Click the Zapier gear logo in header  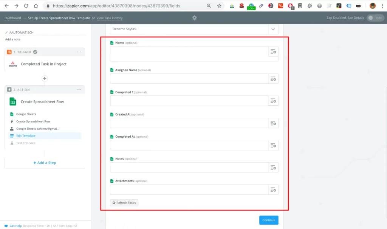(x=195, y=18)
